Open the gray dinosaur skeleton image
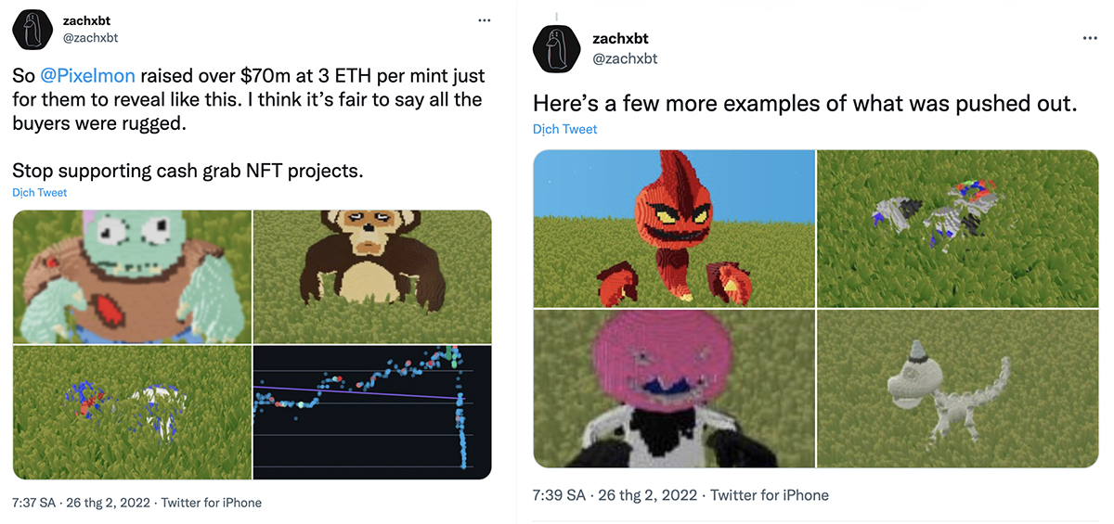1114x524 pixels. click(956, 389)
